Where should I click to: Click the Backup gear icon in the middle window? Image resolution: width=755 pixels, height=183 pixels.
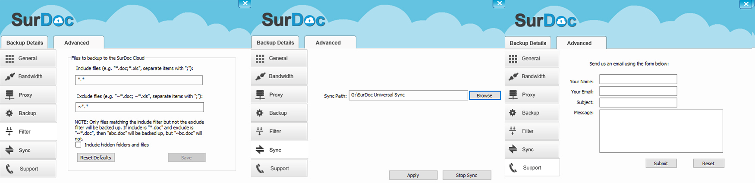point(259,113)
